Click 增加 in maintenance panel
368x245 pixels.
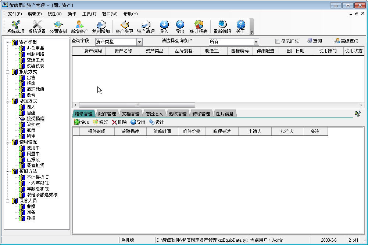click(x=82, y=122)
